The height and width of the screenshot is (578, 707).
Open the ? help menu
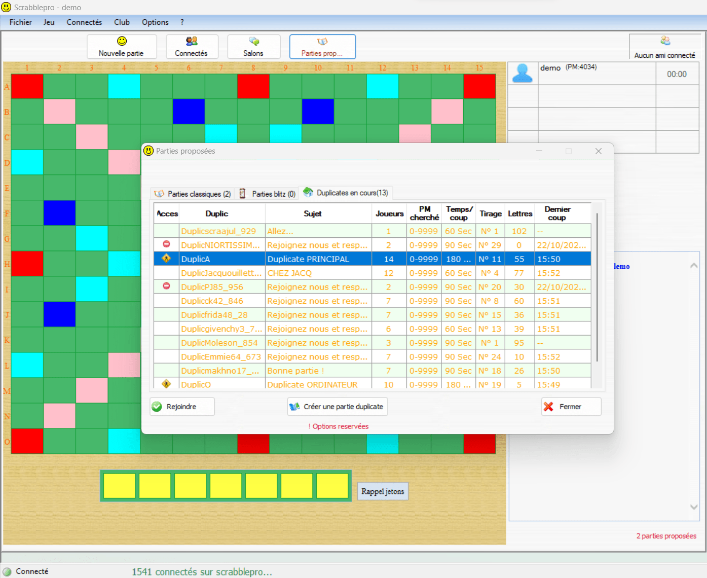tap(182, 22)
